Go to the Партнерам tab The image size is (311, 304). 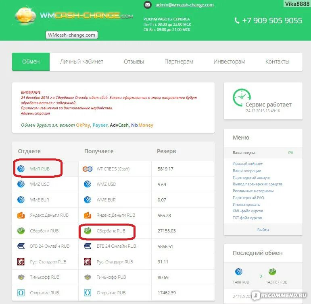(x=179, y=62)
